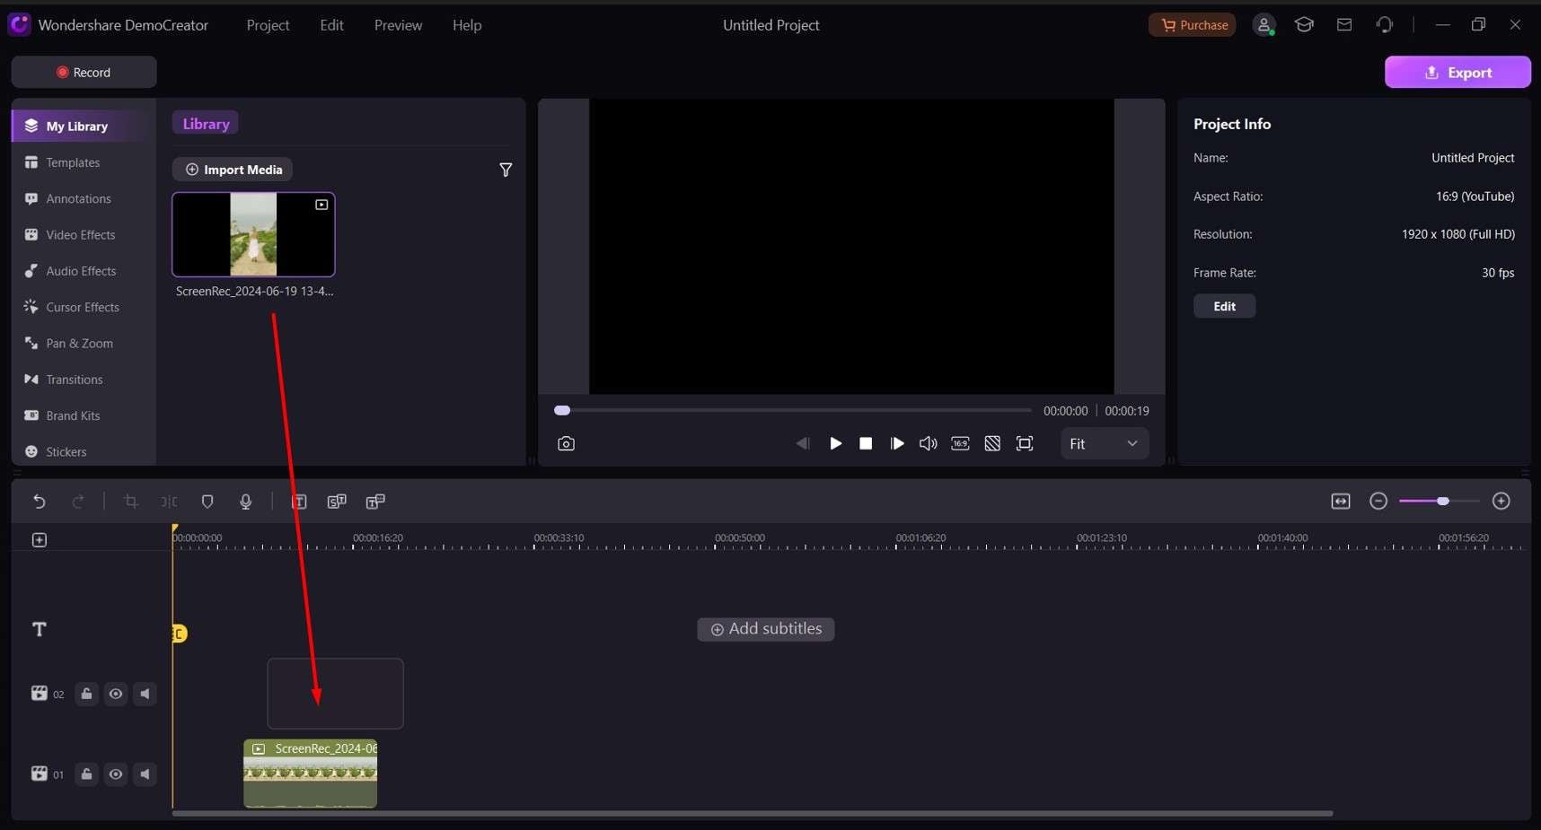Toggle lock on track 02
1541x830 pixels.
pos(86,694)
